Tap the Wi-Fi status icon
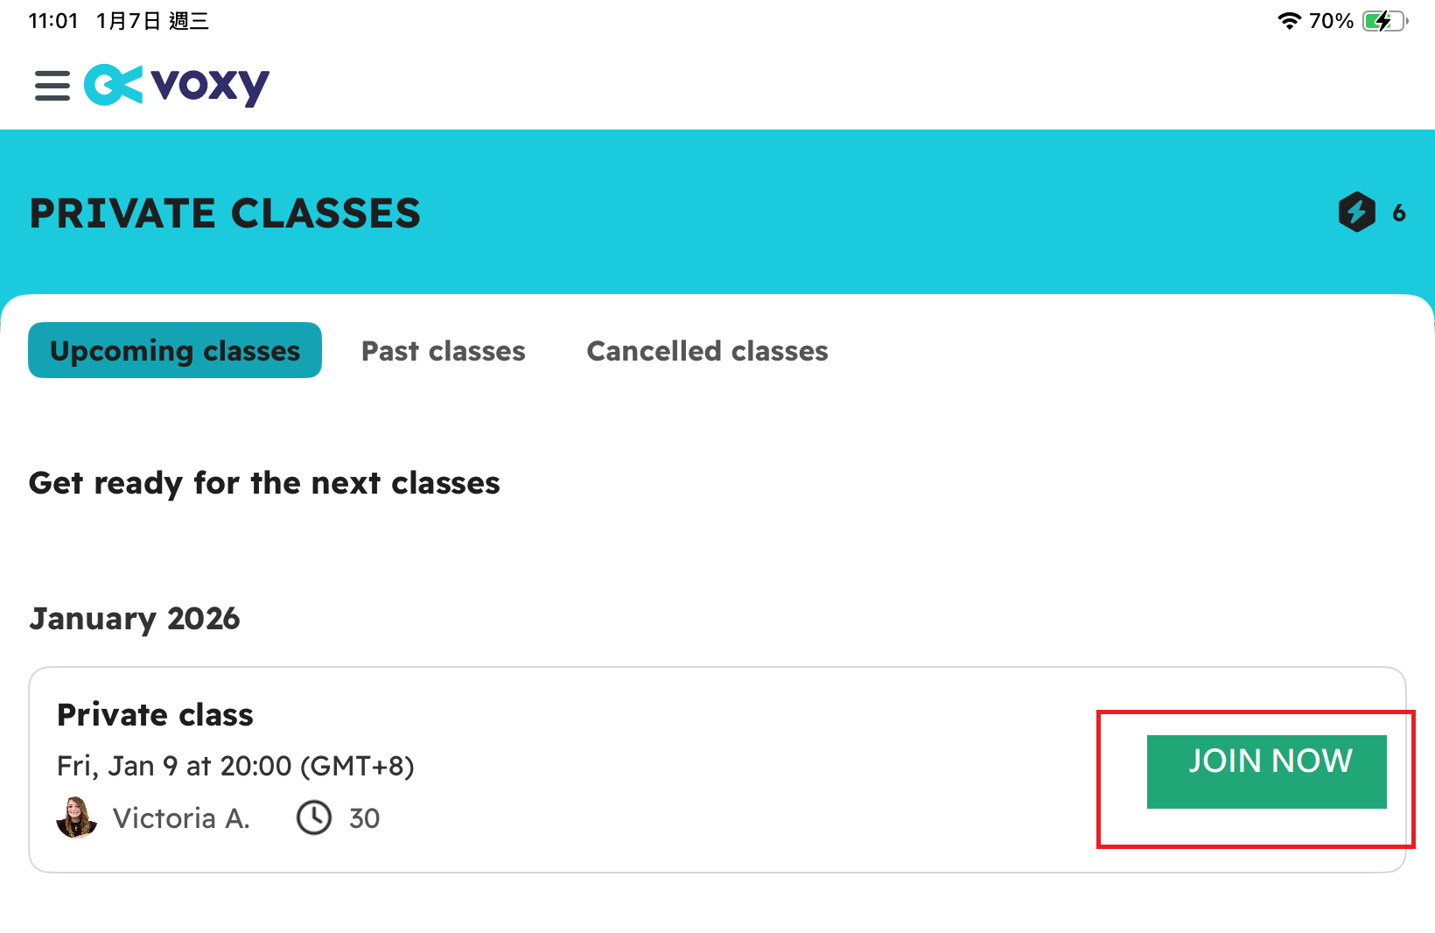1435x933 pixels. [1289, 21]
